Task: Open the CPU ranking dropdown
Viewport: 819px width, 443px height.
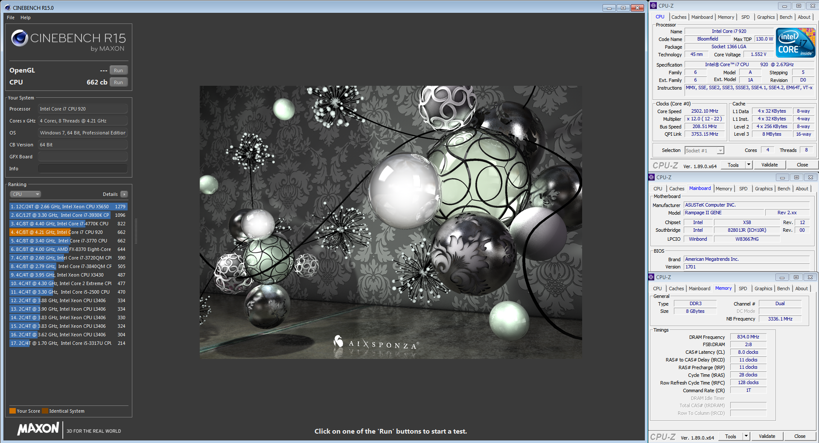Action: pyautogui.click(x=25, y=194)
